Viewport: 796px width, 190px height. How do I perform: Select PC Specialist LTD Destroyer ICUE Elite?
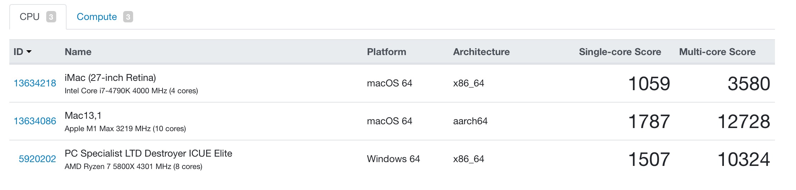[x=148, y=154]
